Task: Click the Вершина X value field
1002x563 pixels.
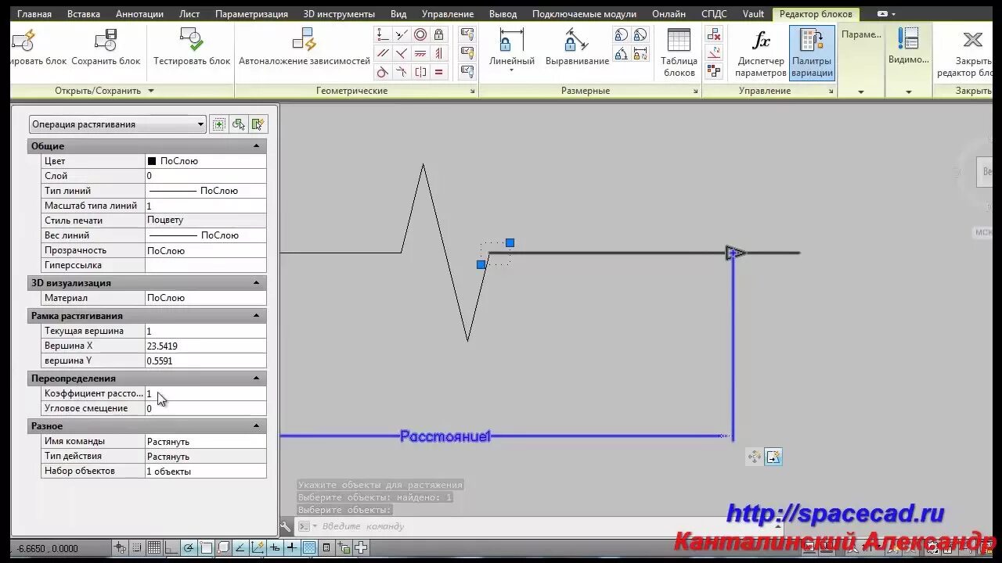Action: (206, 346)
